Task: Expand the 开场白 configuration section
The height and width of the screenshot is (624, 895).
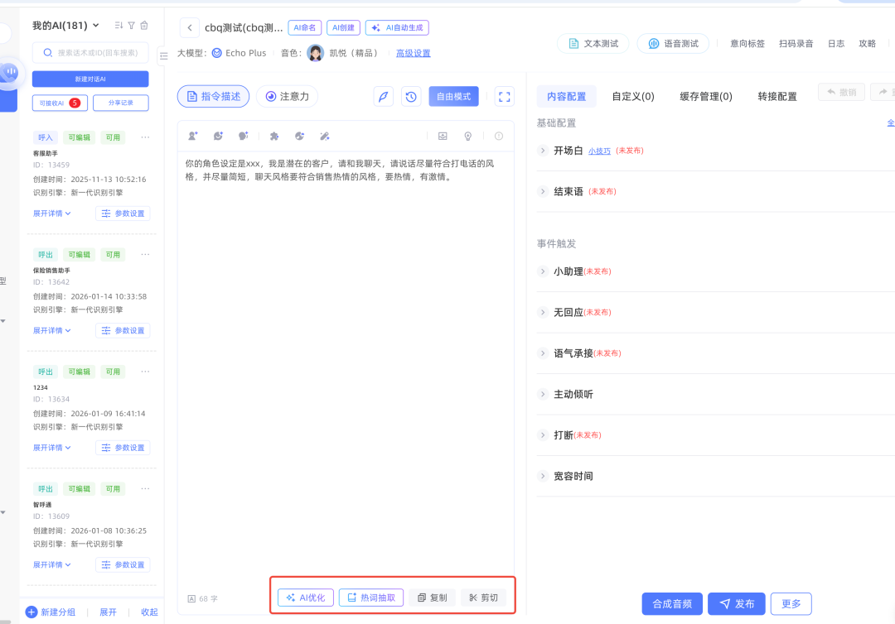Action: click(x=544, y=151)
